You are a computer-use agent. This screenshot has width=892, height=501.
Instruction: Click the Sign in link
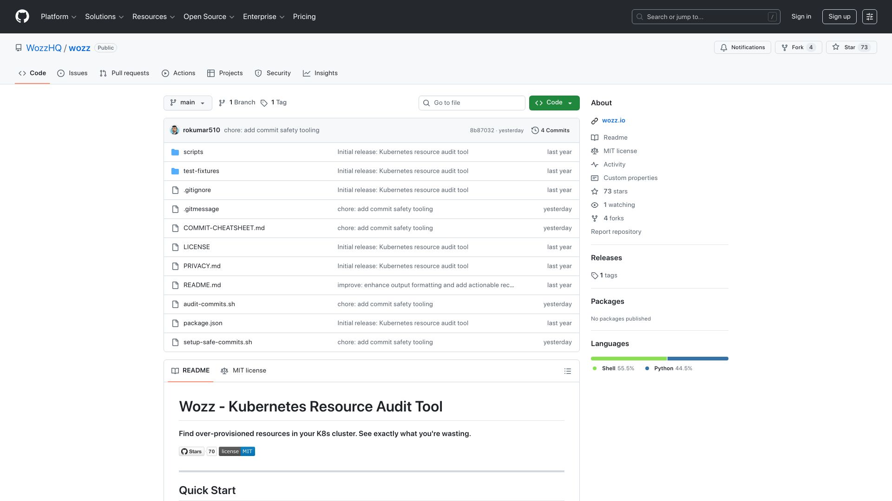tap(801, 17)
